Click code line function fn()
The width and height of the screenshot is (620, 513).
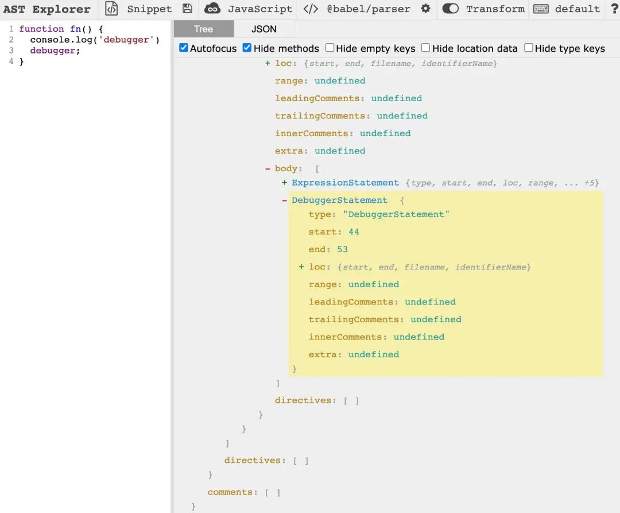(x=61, y=29)
